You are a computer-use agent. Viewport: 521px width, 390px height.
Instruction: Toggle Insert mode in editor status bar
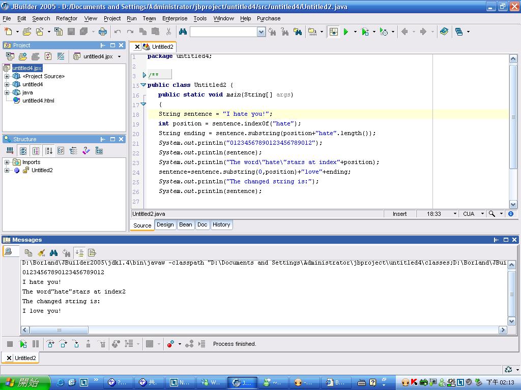[399, 214]
